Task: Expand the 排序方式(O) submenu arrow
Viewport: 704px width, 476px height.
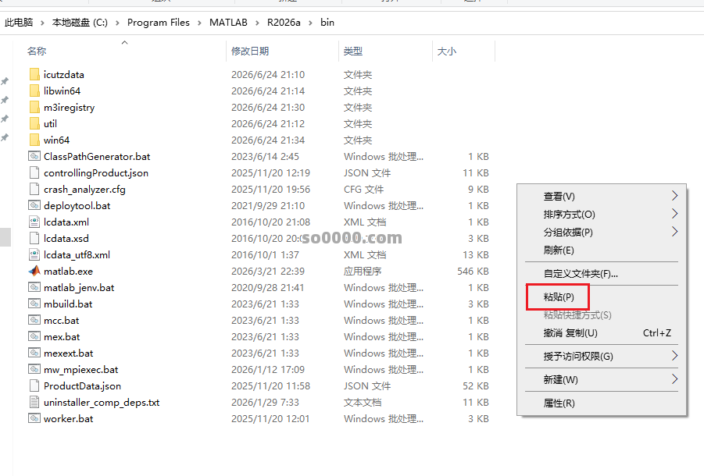Action: [674, 214]
